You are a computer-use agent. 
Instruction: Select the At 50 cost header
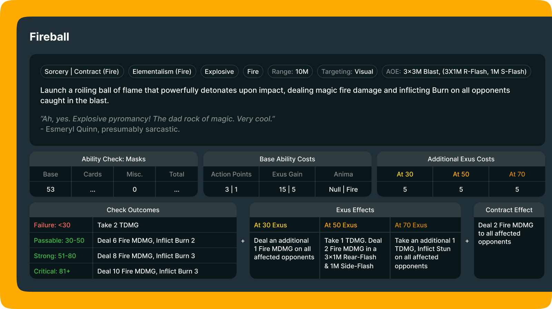(461, 174)
